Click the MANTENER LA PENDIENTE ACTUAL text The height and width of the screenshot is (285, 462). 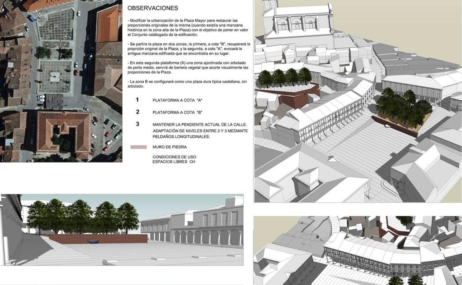200,124
